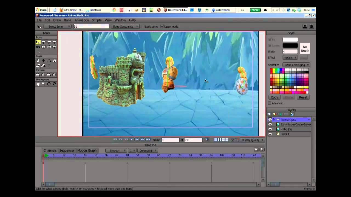This screenshot has height=197, width=351.
Task: Hide the Icon-Heroes-Castle-Grayskull layer
Action: [x=270, y=124]
